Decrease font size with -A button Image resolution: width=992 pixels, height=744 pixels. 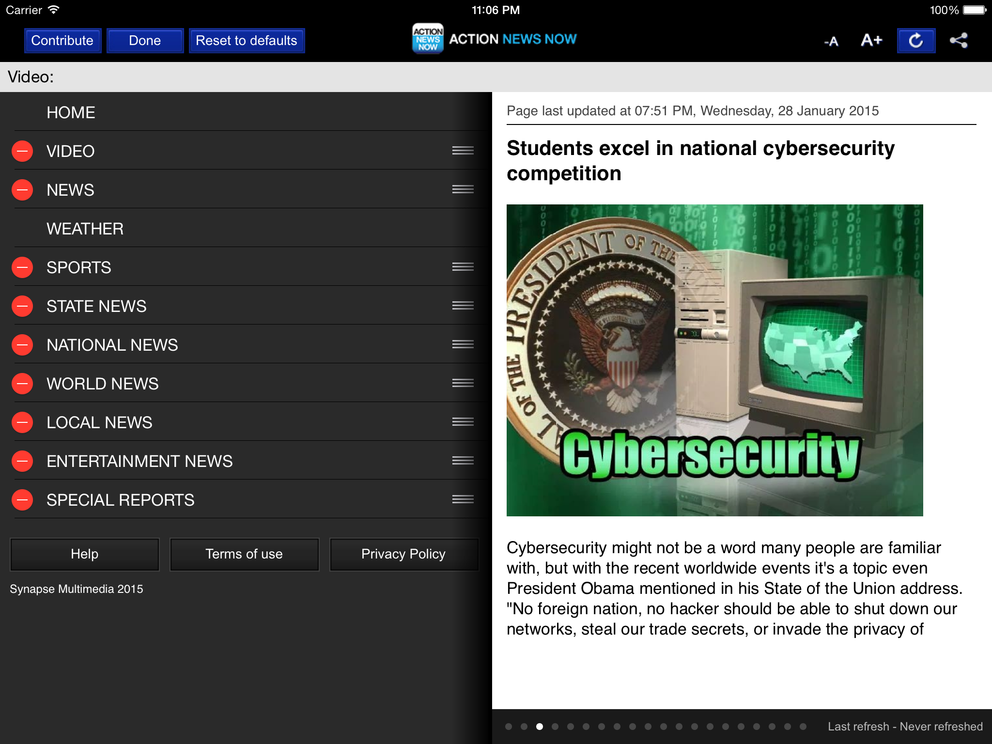click(x=831, y=41)
